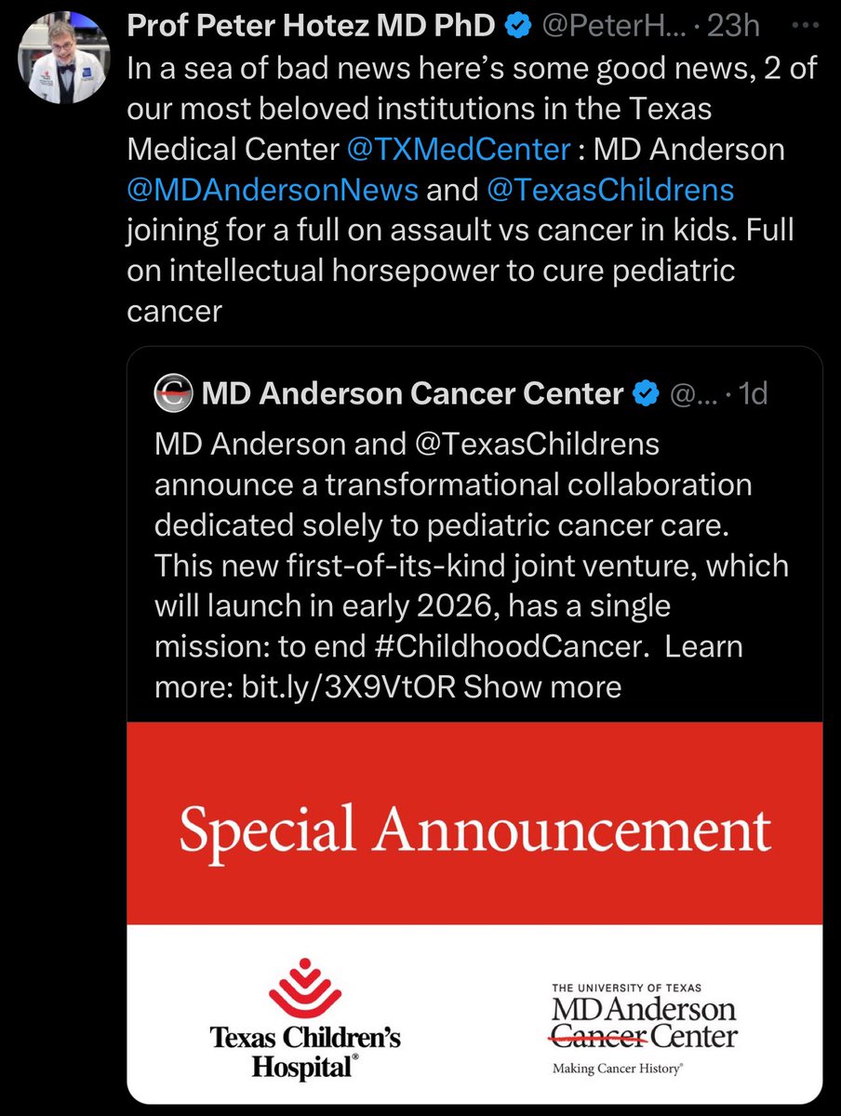This screenshot has height=1116, width=841.
Task: Click MD Anderson's round profile logo icon
Action: pyautogui.click(x=174, y=394)
